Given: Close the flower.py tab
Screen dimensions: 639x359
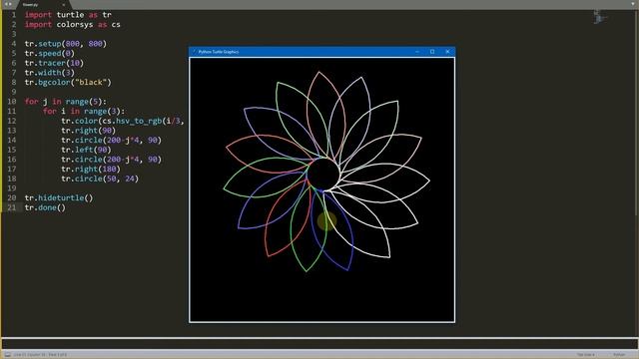Looking at the screenshot, I should (64, 4).
